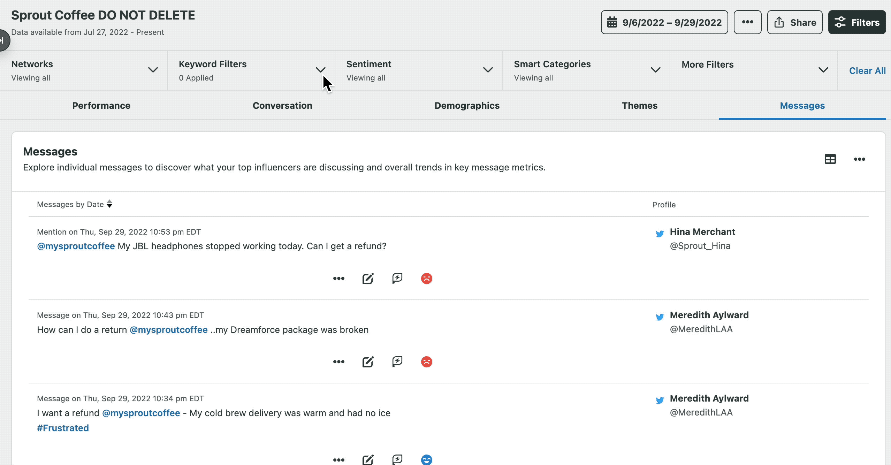Open more options for Dreamforce package message
Viewport: 891px width, 465px height.
[338, 361]
